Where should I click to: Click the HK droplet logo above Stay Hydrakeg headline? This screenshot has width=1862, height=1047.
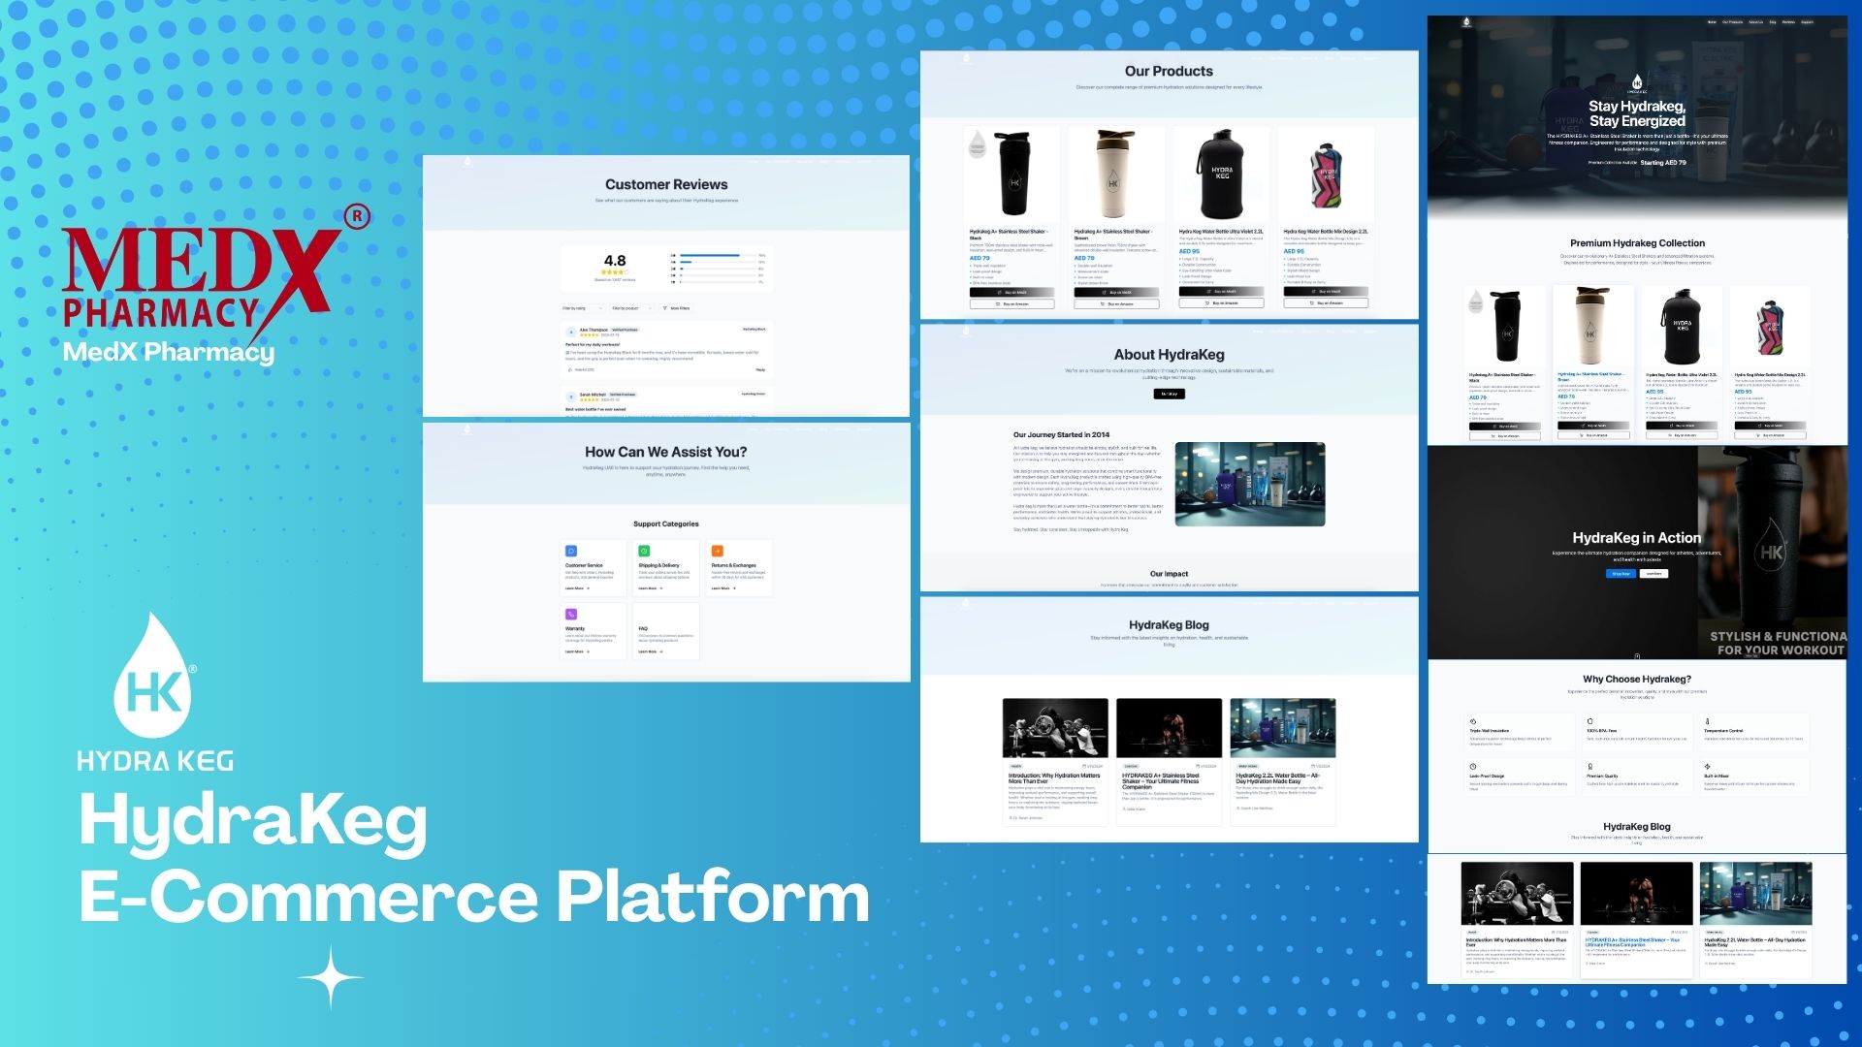coord(1637,83)
